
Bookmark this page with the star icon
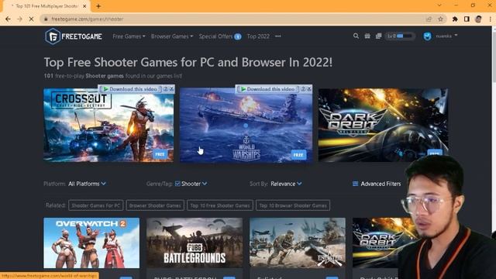tap(440, 19)
